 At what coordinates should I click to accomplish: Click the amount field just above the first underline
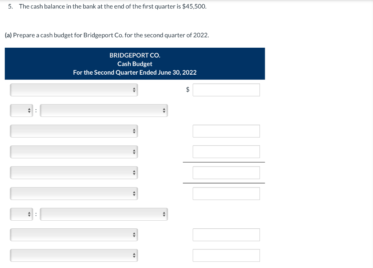pos(226,152)
